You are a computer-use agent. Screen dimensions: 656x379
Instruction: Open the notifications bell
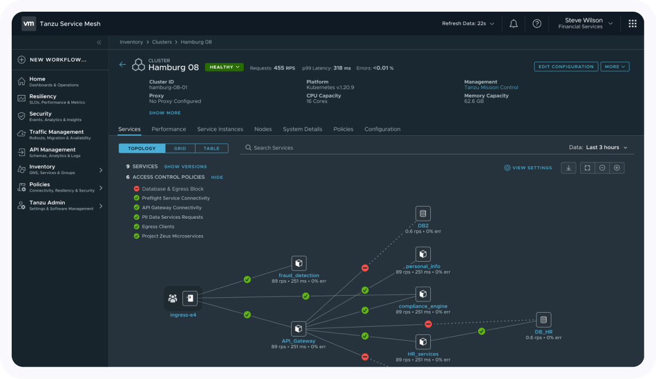[x=514, y=23]
